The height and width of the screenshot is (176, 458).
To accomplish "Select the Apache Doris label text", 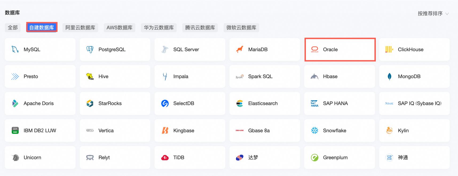I will pos(39,103).
